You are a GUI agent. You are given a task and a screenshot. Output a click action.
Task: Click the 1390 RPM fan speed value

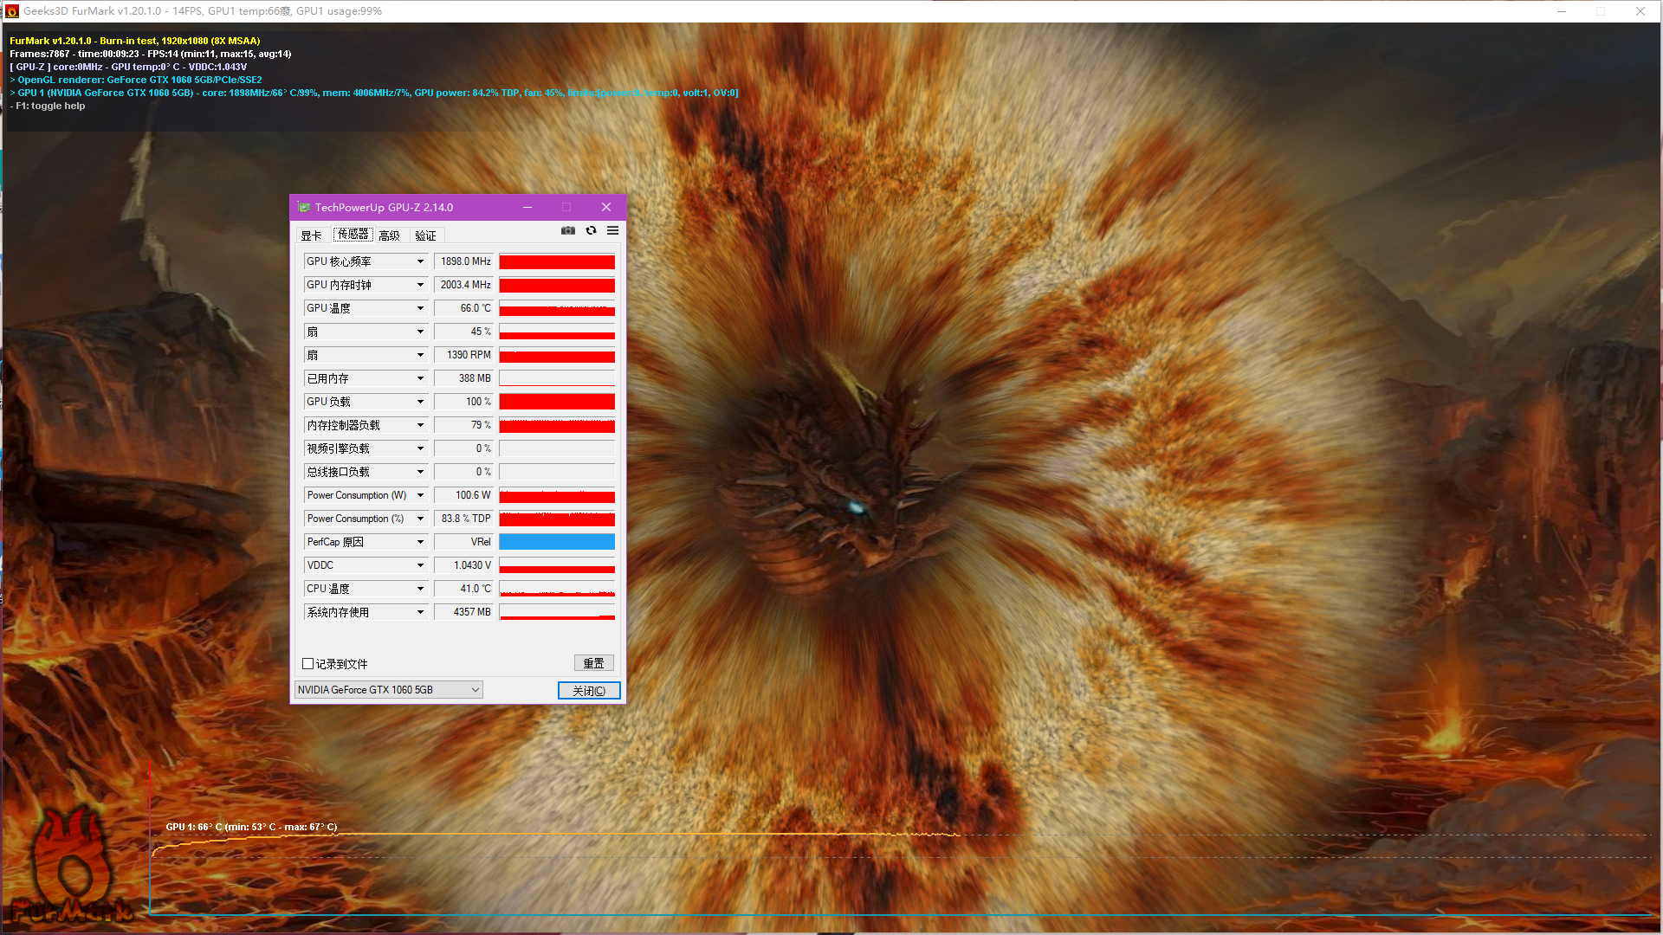464,355
